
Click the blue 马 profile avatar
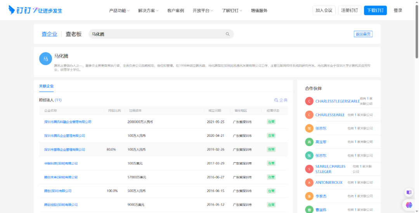[x=46, y=59]
